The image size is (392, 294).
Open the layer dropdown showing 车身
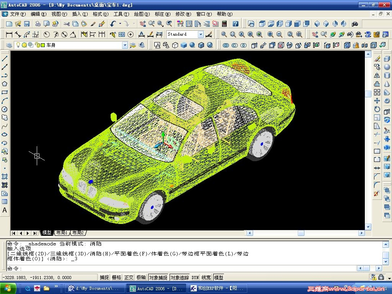pyautogui.click(x=125, y=45)
